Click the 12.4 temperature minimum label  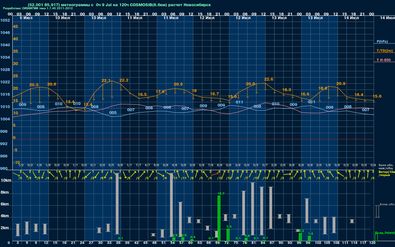click(88, 105)
